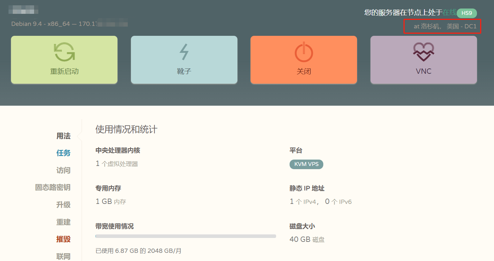The image size is (494, 261).
Task: Open VNC console via the heart icon
Action: pos(423,51)
